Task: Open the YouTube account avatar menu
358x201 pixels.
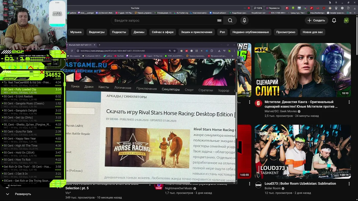Action: (346, 20)
